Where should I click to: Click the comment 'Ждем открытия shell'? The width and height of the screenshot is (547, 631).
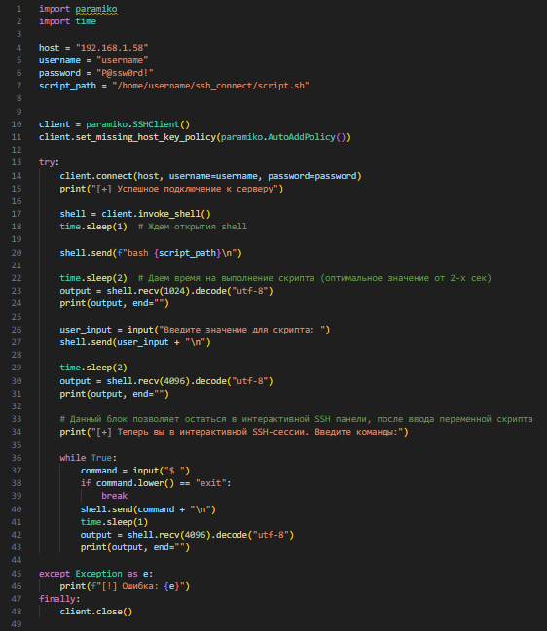193,227
